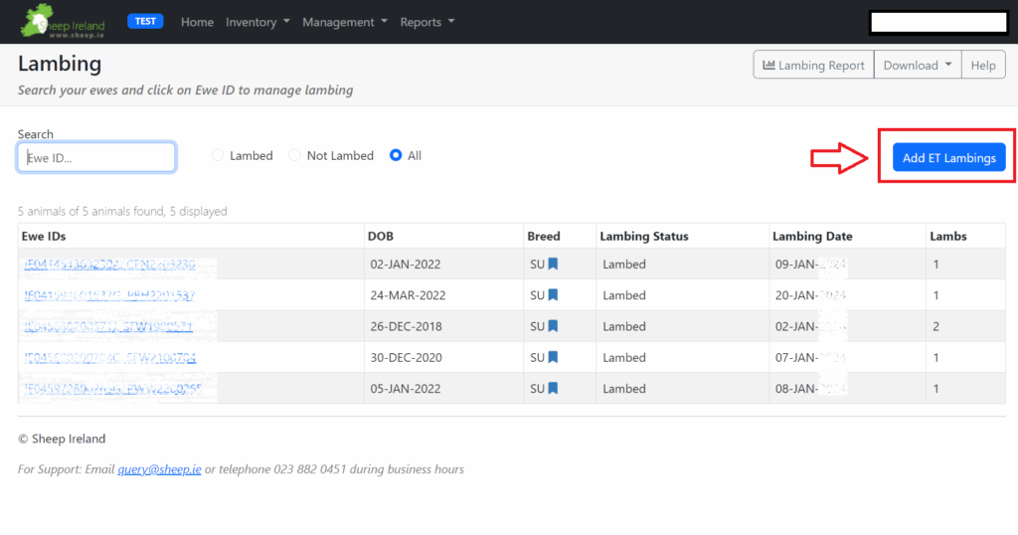Open the Help button
This screenshot has height=535, width=1018.
click(x=982, y=66)
